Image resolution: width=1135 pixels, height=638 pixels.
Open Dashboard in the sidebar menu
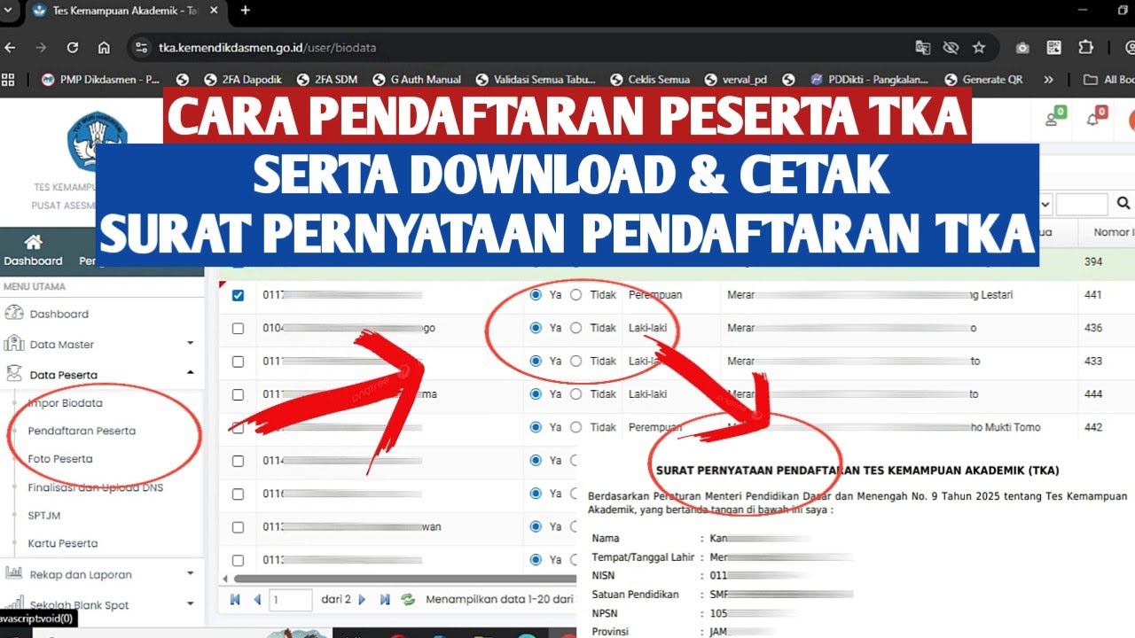[59, 314]
